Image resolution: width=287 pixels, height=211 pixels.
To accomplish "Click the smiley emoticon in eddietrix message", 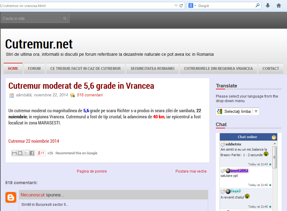I will 266,154.
